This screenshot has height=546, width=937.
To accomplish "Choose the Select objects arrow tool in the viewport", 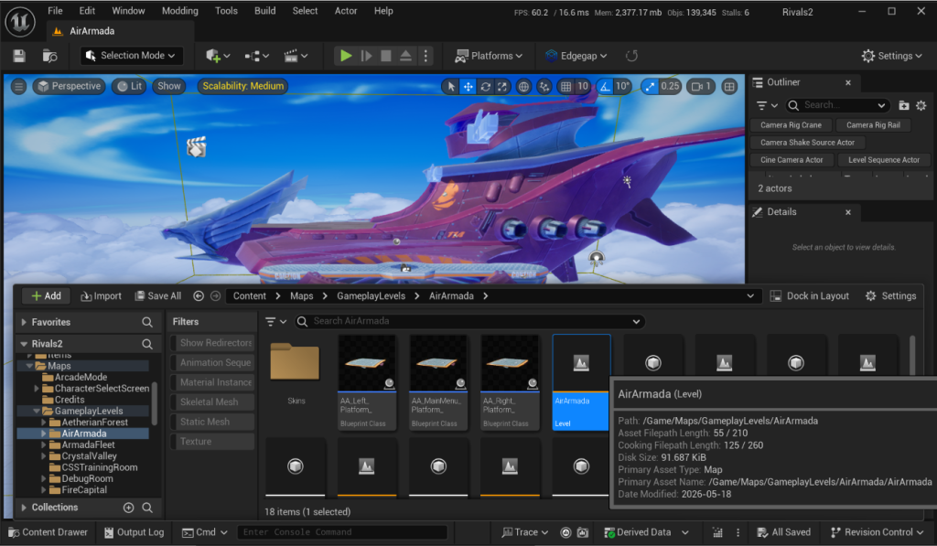I will pos(451,87).
